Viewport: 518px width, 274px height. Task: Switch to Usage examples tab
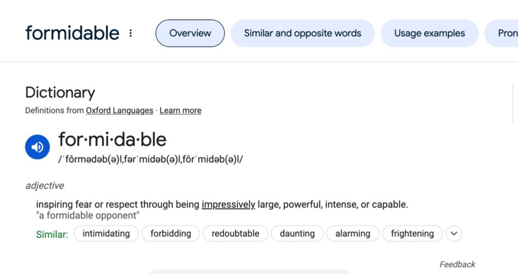click(429, 33)
